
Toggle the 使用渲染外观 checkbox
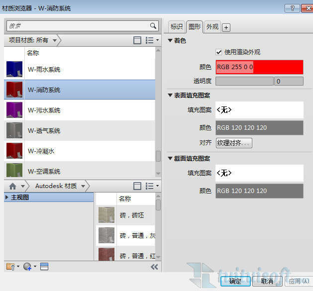point(219,52)
